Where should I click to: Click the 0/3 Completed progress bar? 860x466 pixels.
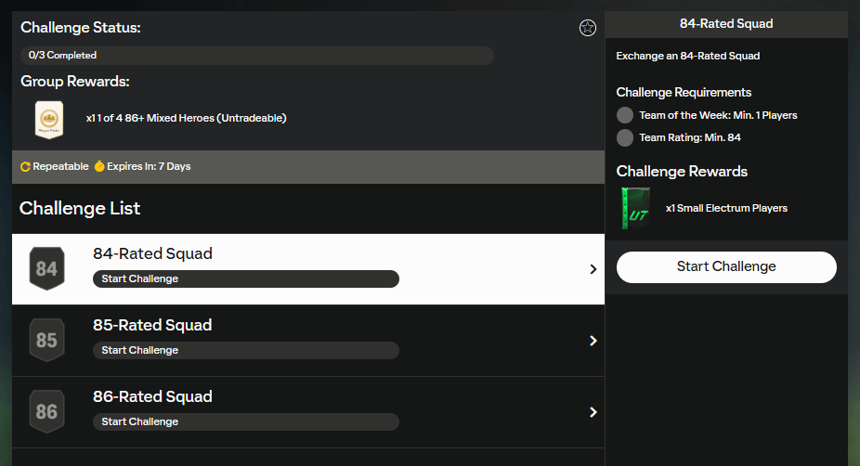256,56
